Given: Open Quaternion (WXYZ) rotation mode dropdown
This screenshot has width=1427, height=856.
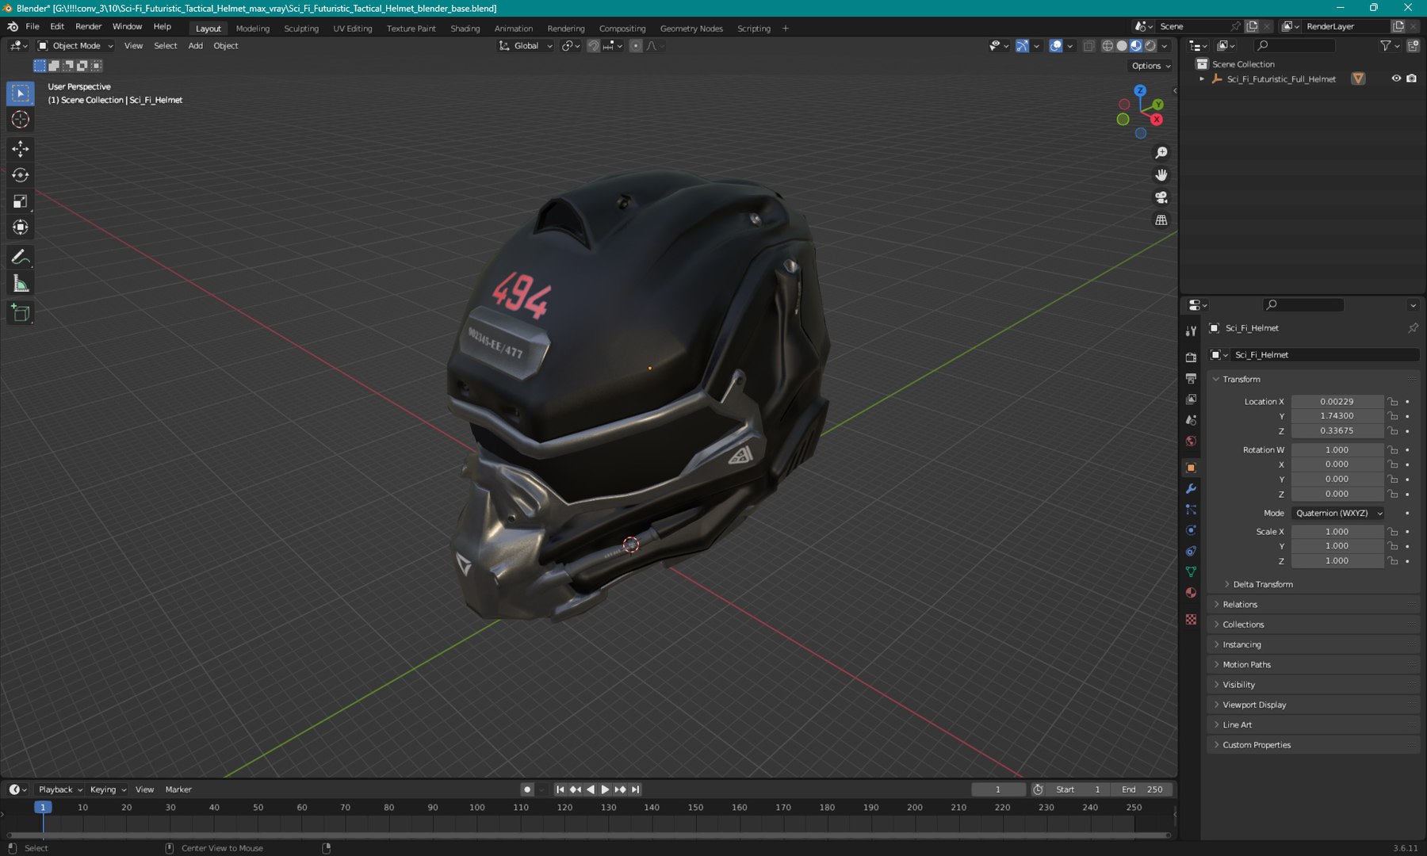Looking at the screenshot, I should pos(1337,514).
